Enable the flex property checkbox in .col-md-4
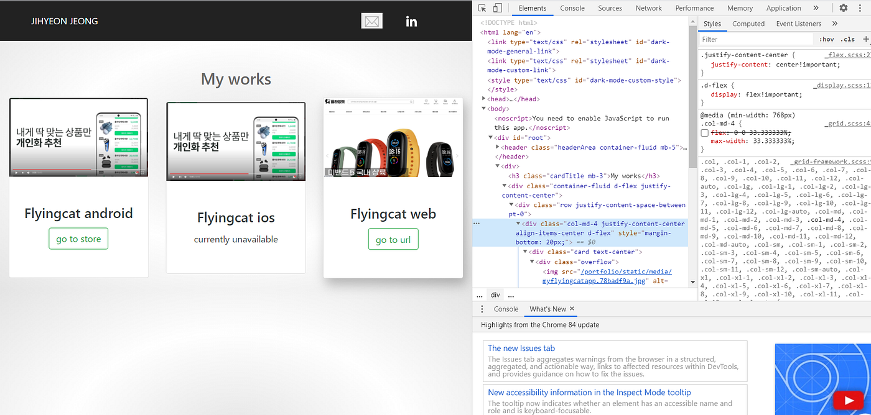 pos(704,133)
